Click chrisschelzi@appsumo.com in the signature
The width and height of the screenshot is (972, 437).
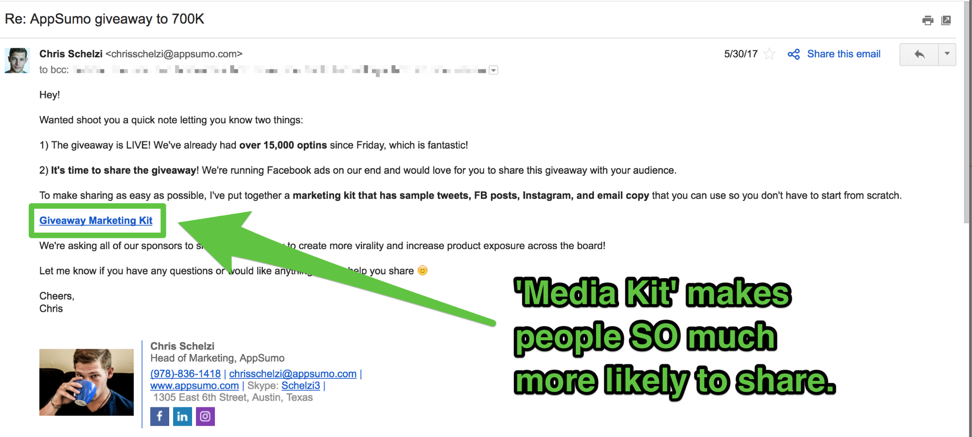click(293, 373)
